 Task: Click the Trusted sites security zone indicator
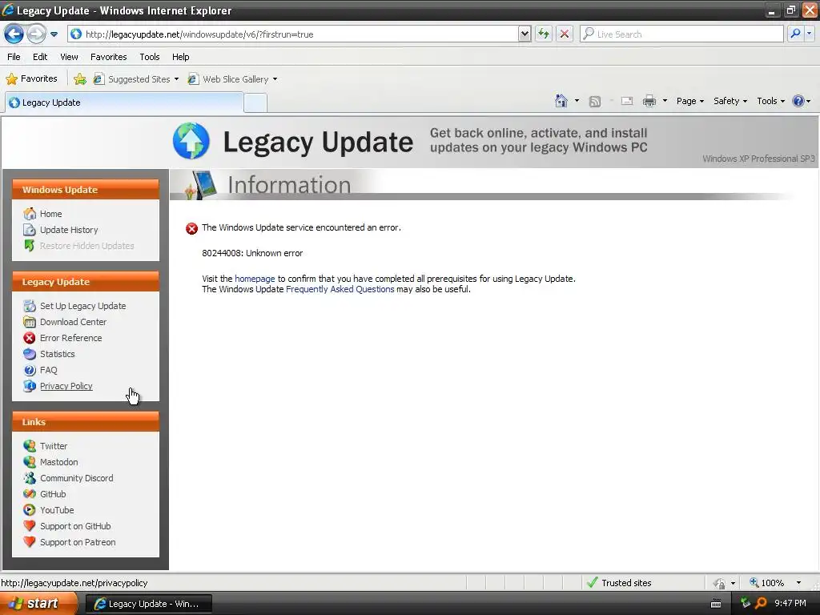pyautogui.click(x=619, y=583)
